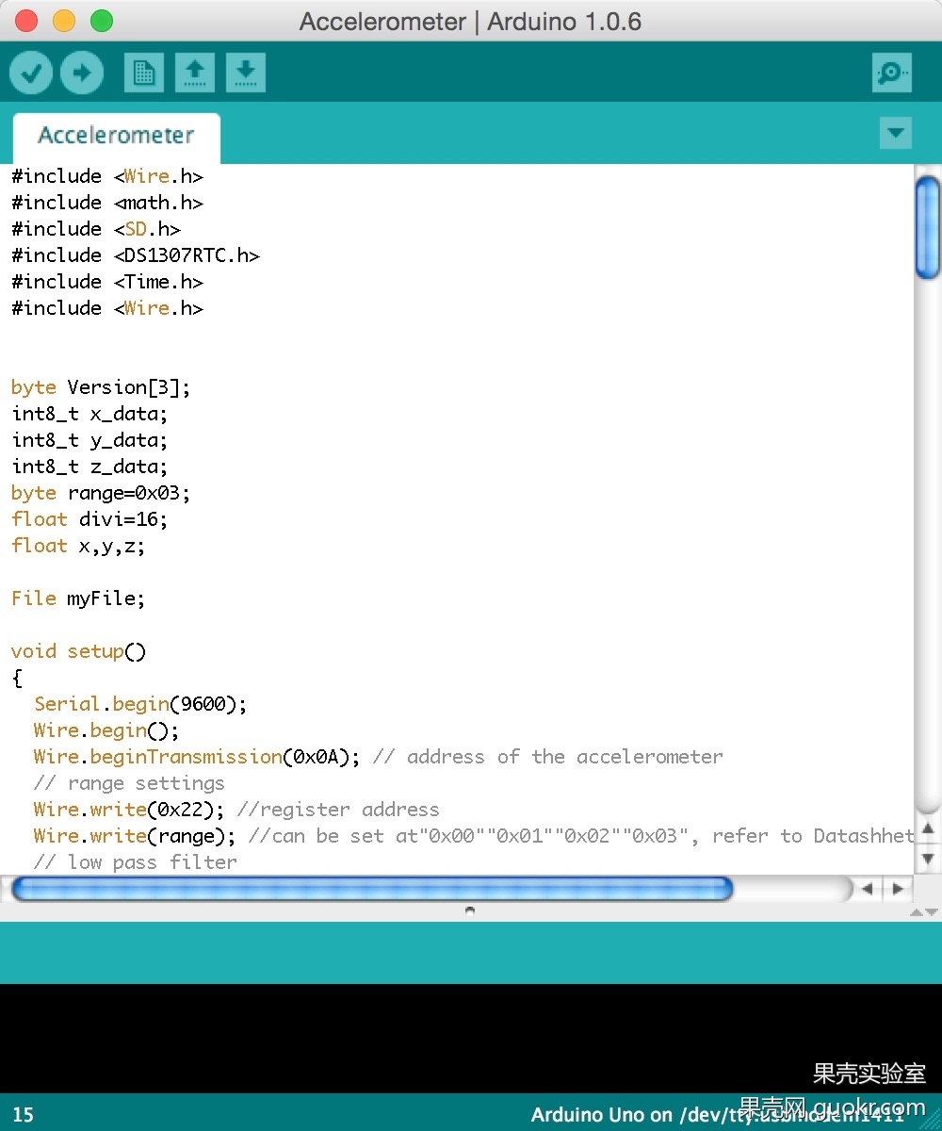Click the line "byte range=0x03;"

pyautogui.click(x=102, y=493)
